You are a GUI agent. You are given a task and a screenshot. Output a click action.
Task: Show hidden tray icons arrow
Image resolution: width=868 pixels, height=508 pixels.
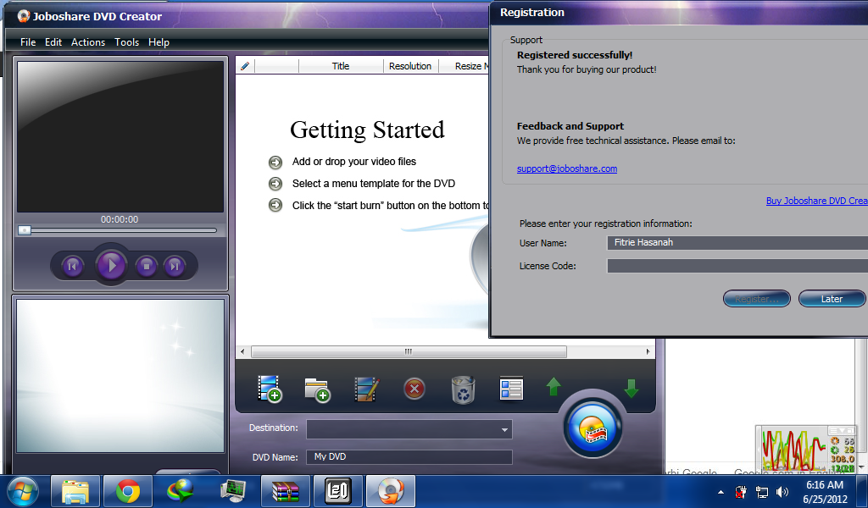click(x=721, y=492)
